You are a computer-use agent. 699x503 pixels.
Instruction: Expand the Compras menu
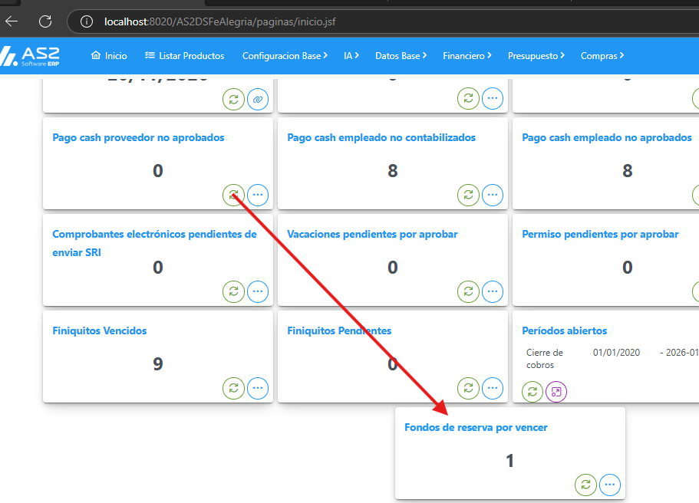tap(602, 56)
